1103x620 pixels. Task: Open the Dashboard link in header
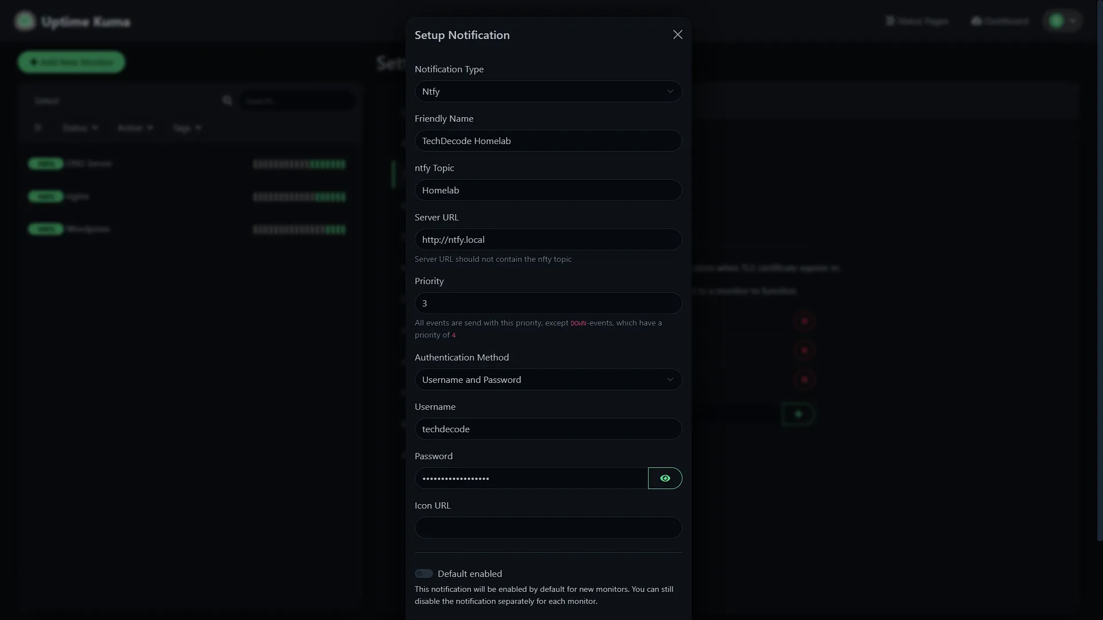click(x=1000, y=21)
